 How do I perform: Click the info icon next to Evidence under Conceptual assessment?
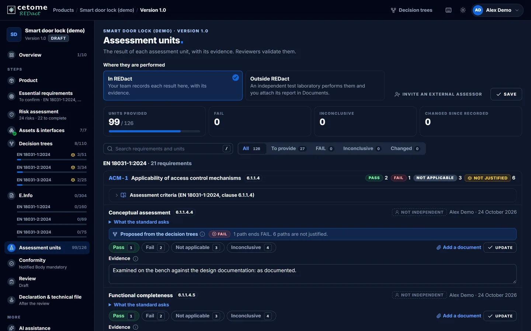(x=135, y=259)
